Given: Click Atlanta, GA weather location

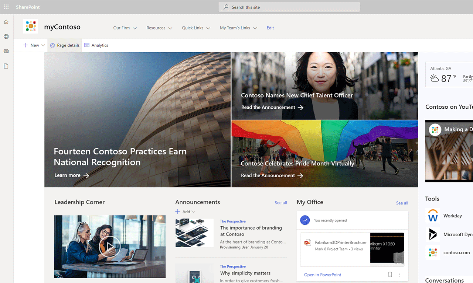Looking at the screenshot, I should [440, 69].
